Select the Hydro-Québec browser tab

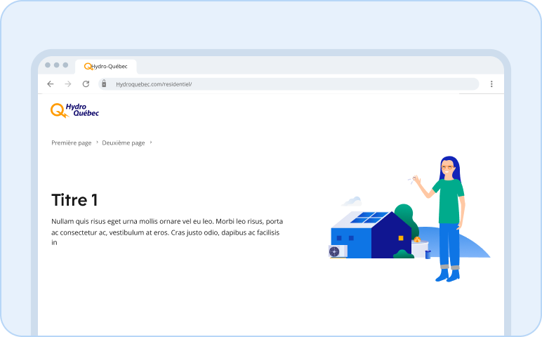tap(106, 67)
